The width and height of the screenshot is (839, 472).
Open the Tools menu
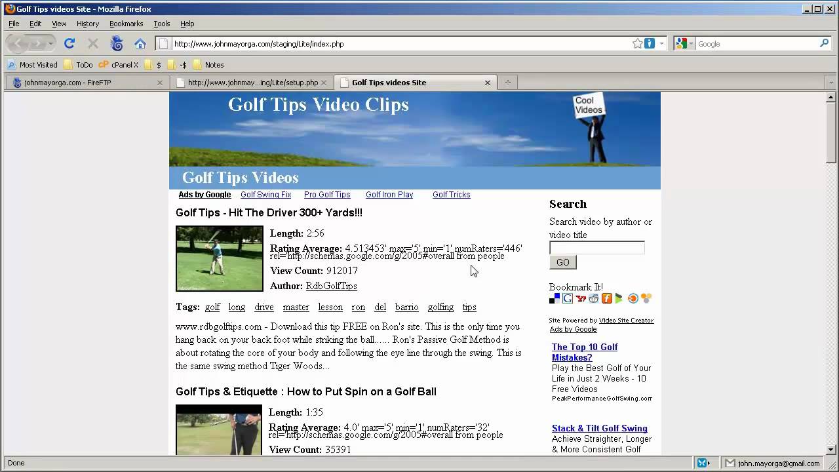coord(161,24)
